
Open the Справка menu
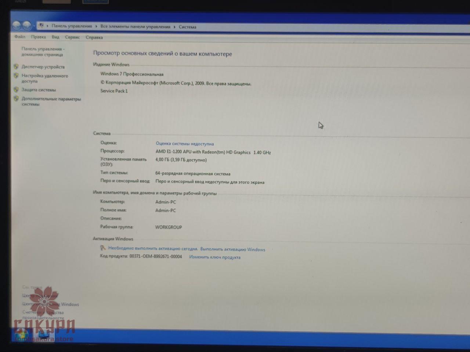(94, 37)
